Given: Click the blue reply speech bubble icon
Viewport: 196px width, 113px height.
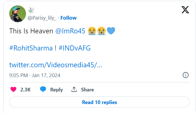Looking at the screenshot, I should pyautogui.click(x=43, y=89).
